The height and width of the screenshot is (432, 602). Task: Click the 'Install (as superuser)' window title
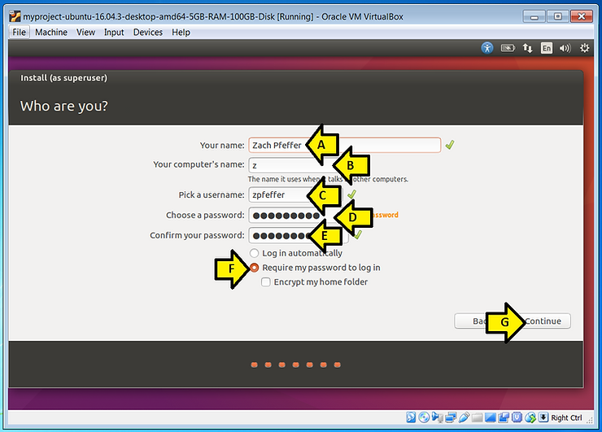tap(63, 78)
